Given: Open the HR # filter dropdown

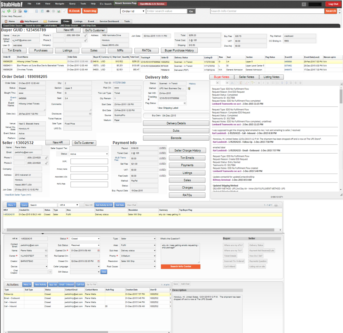Looking at the screenshot, I should [x=68, y=205].
